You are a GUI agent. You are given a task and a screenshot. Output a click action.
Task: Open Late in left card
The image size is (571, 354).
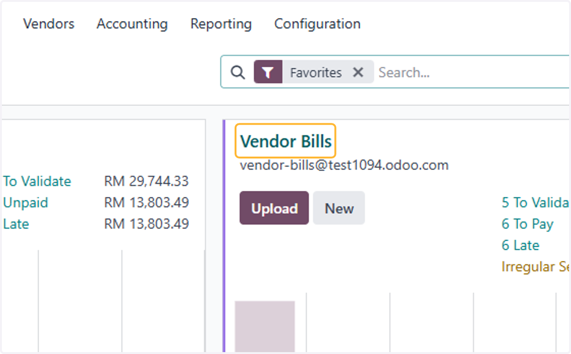[16, 224]
